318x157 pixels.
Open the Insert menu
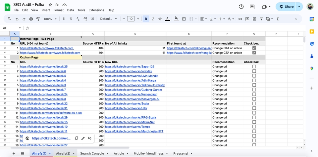click(46, 10)
